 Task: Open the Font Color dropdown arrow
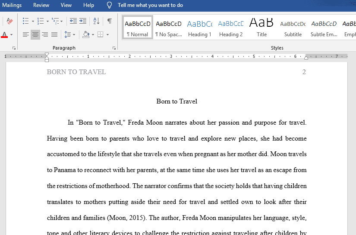[11, 34]
